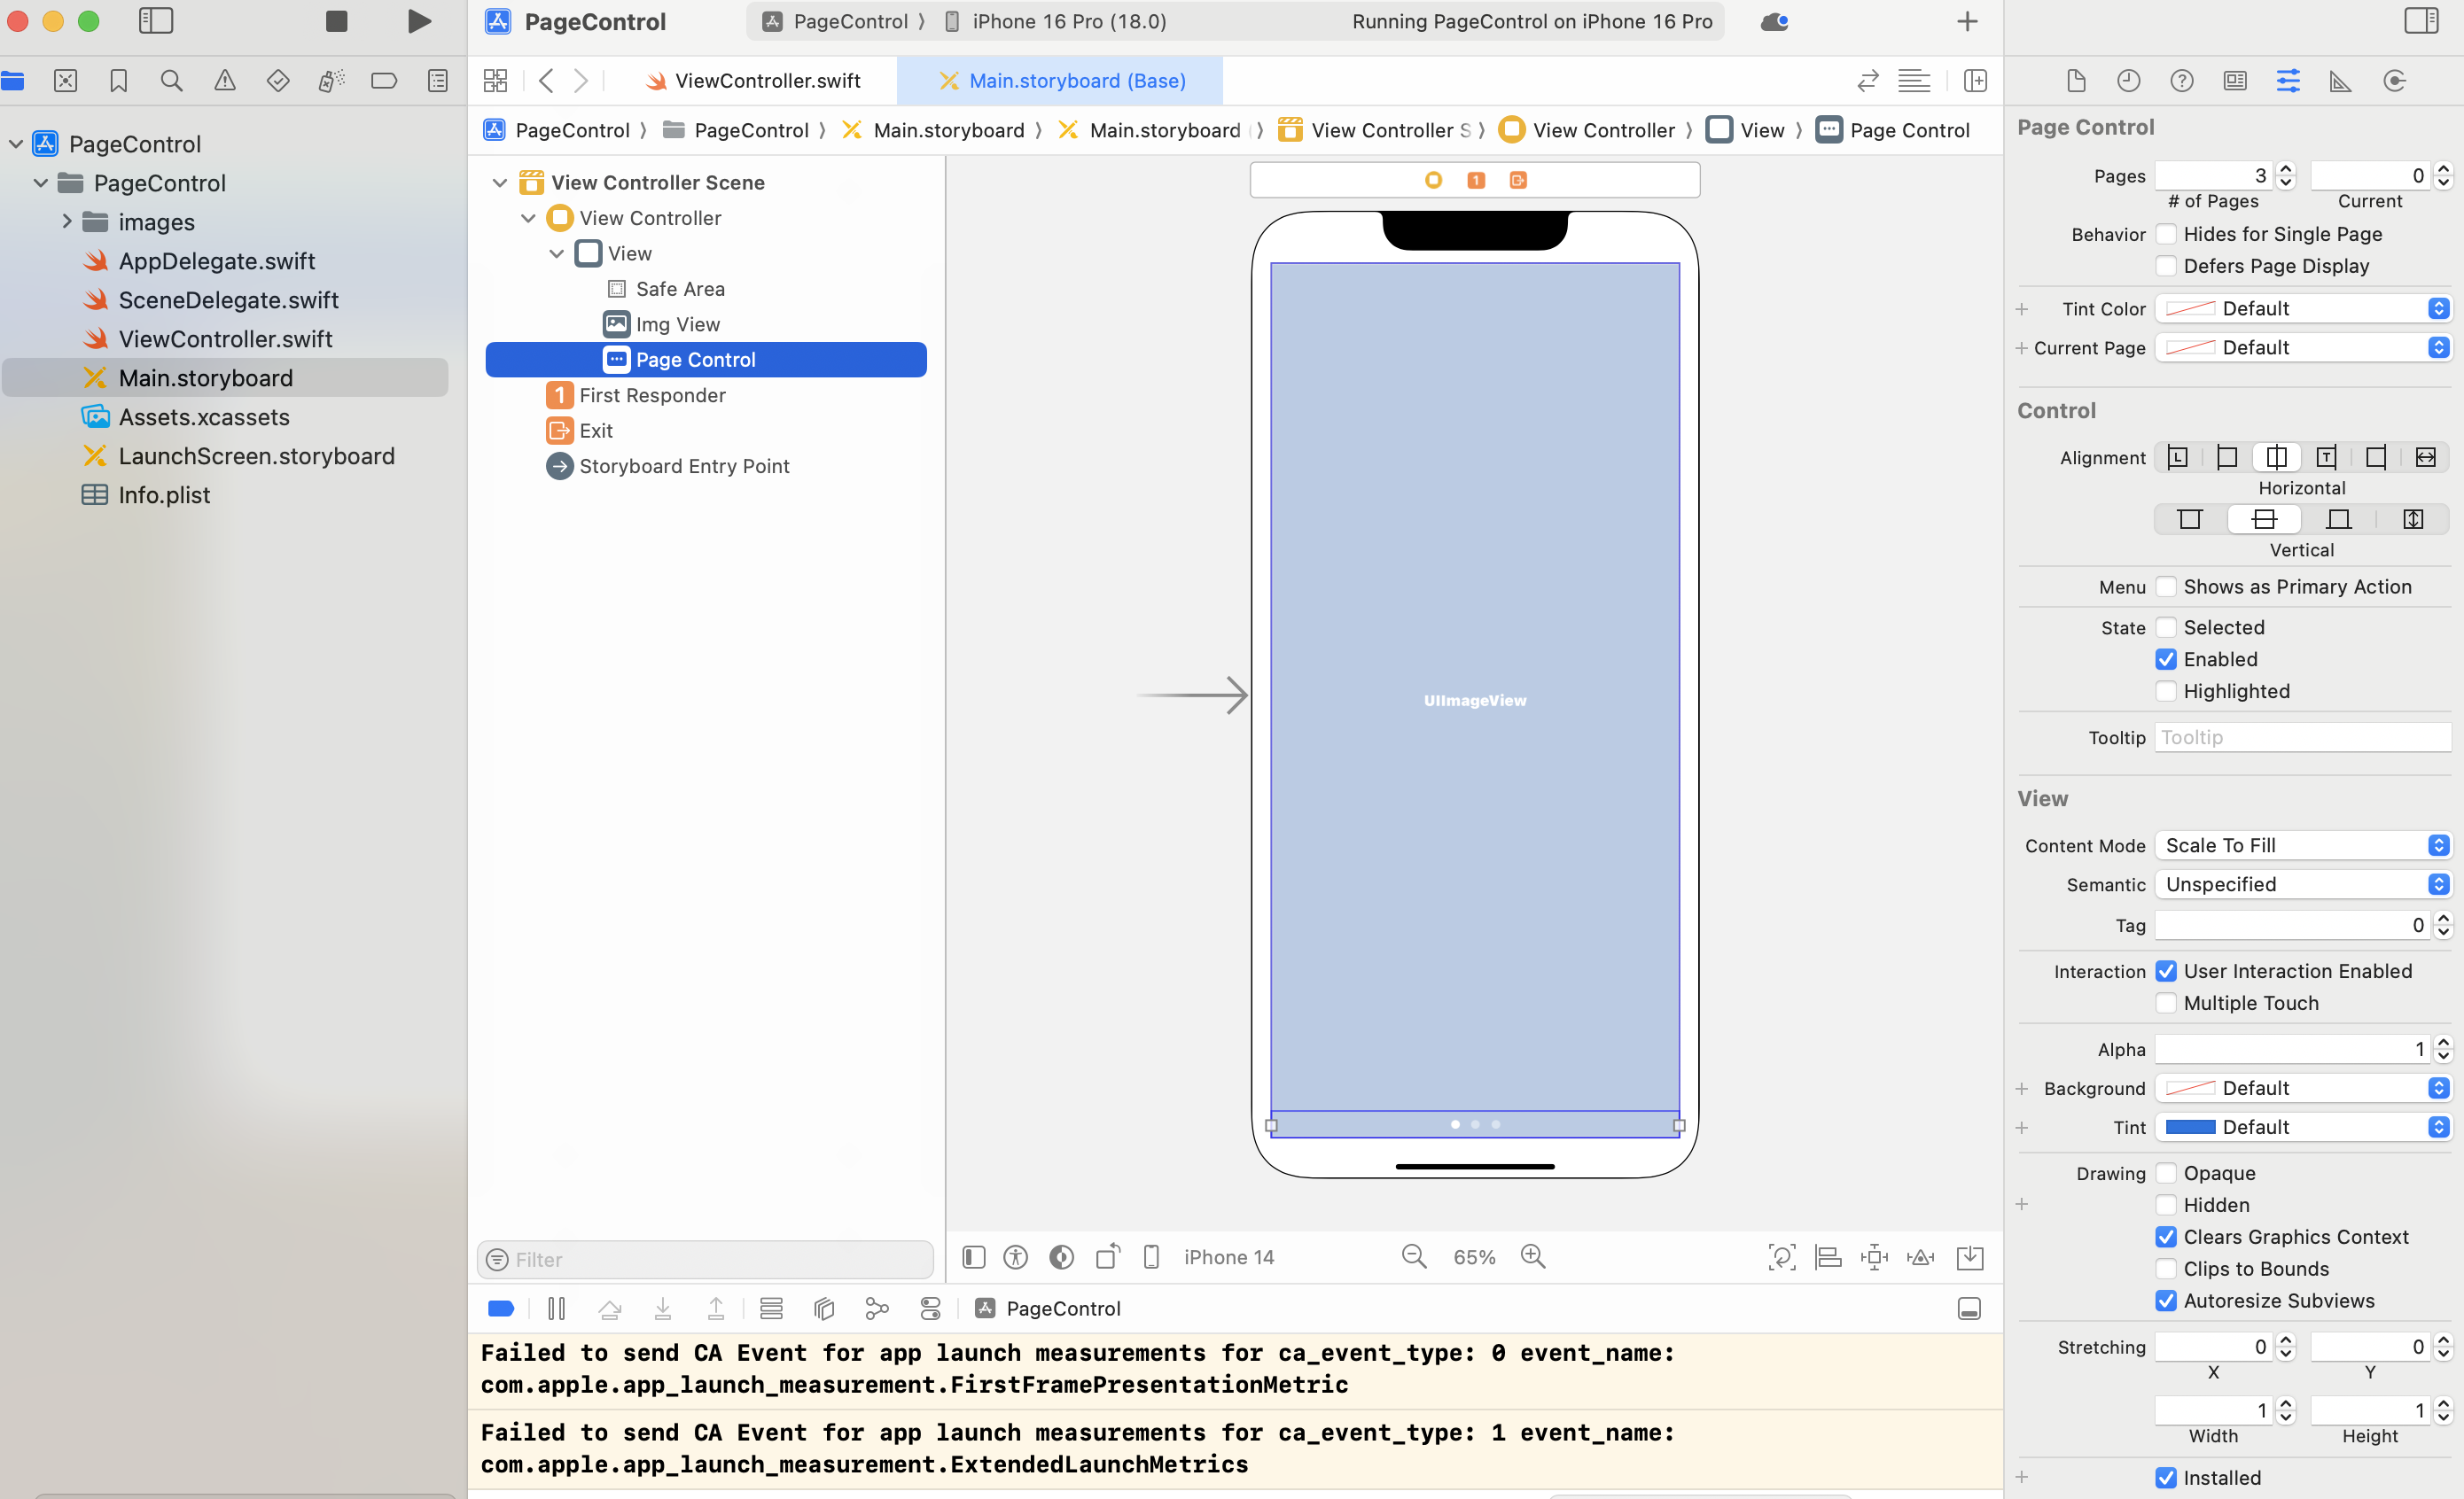
Task: Show the Identity inspector
Action: point(2234,81)
